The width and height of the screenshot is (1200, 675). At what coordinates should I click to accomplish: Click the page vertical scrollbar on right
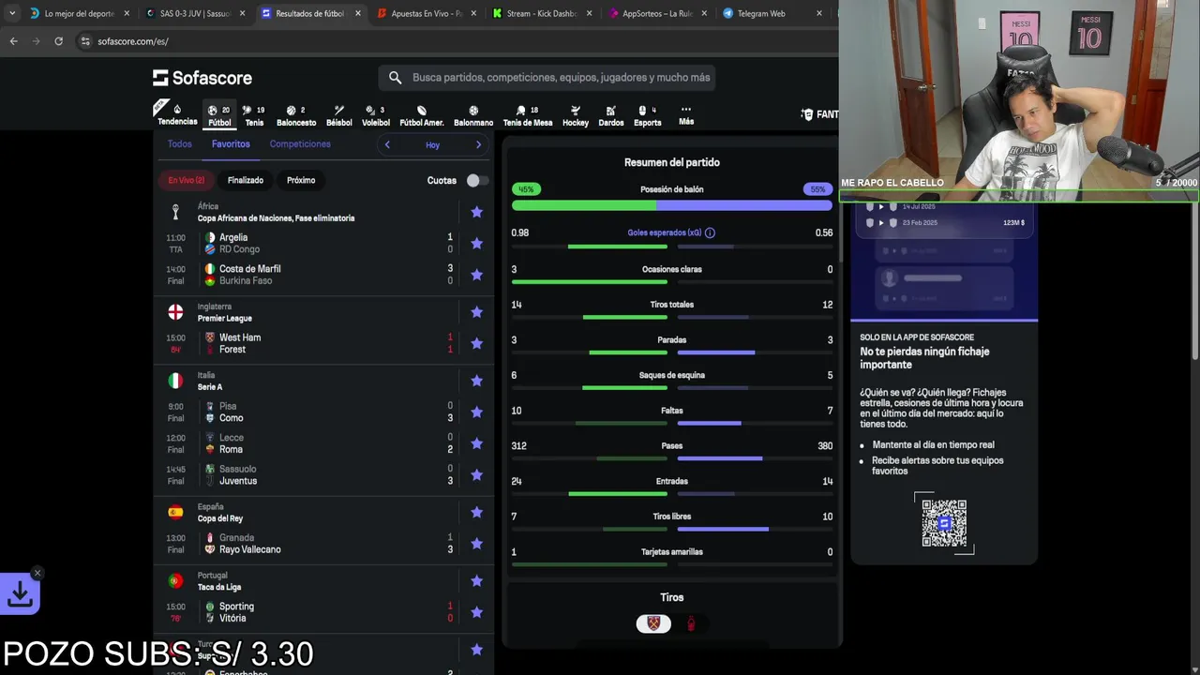pyautogui.click(x=1195, y=281)
